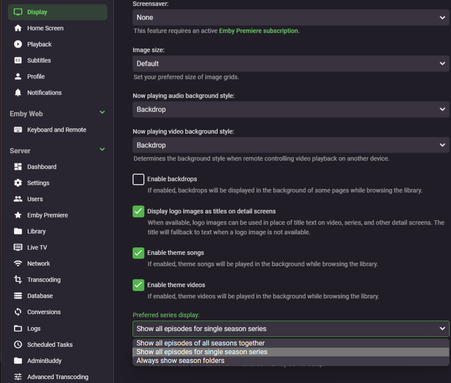This screenshot has height=383, width=451.
Task: Click the Network wifi icon
Action: tap(18, 263)
